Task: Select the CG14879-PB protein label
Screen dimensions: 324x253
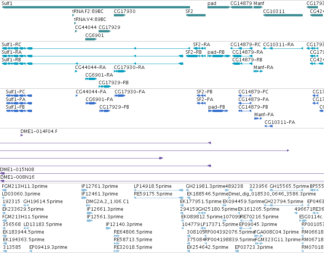Action: tap(253, 107)
